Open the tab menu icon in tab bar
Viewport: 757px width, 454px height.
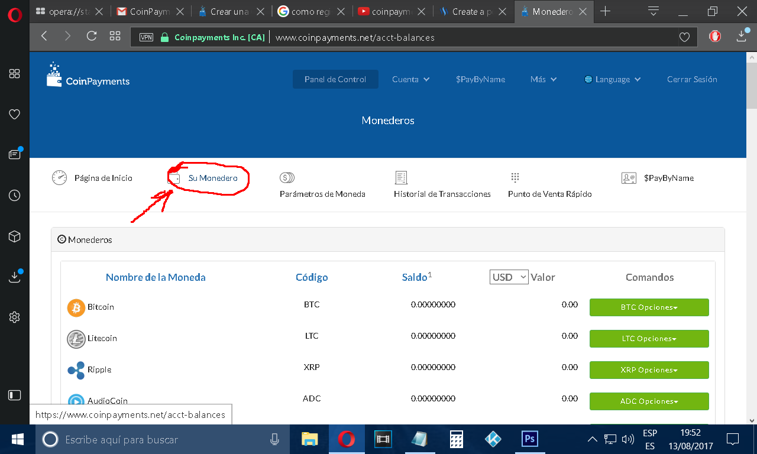click(x=654, y=11)
